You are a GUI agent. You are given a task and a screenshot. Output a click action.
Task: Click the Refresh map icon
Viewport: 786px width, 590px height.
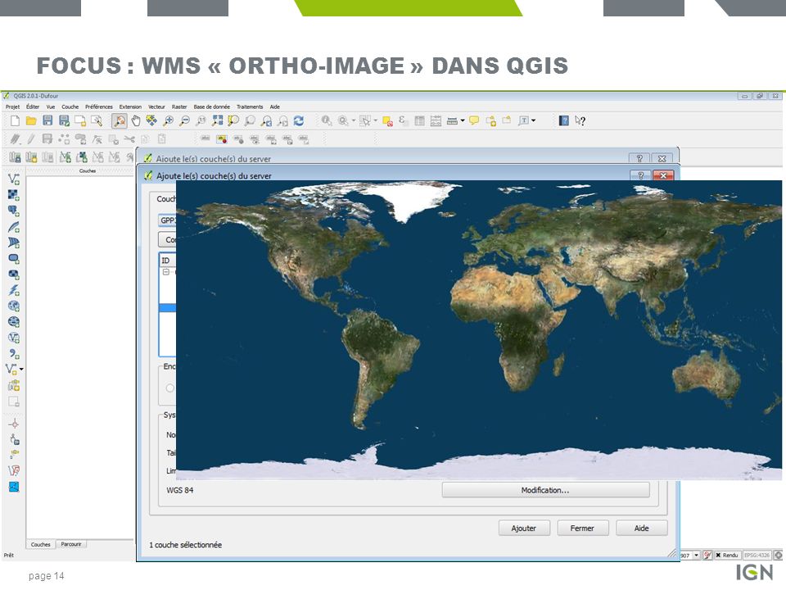click(x=299, y=121)
